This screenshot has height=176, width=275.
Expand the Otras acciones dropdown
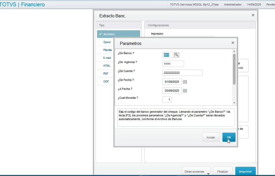(196, 171)
